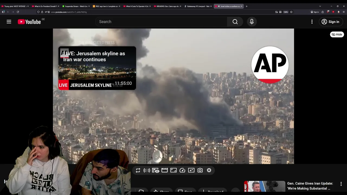
Task: Switch to 'Galatasaray VS Liverpool' tab
Action: pyautogui.click(x=198, y=6)
